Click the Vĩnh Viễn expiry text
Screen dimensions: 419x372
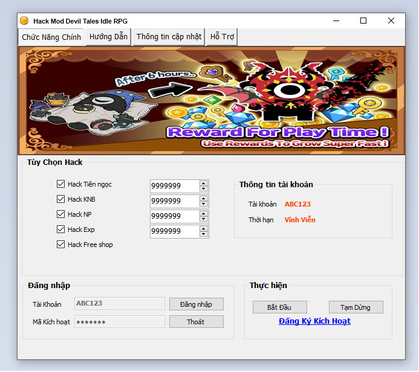click(x=300, y=220)
